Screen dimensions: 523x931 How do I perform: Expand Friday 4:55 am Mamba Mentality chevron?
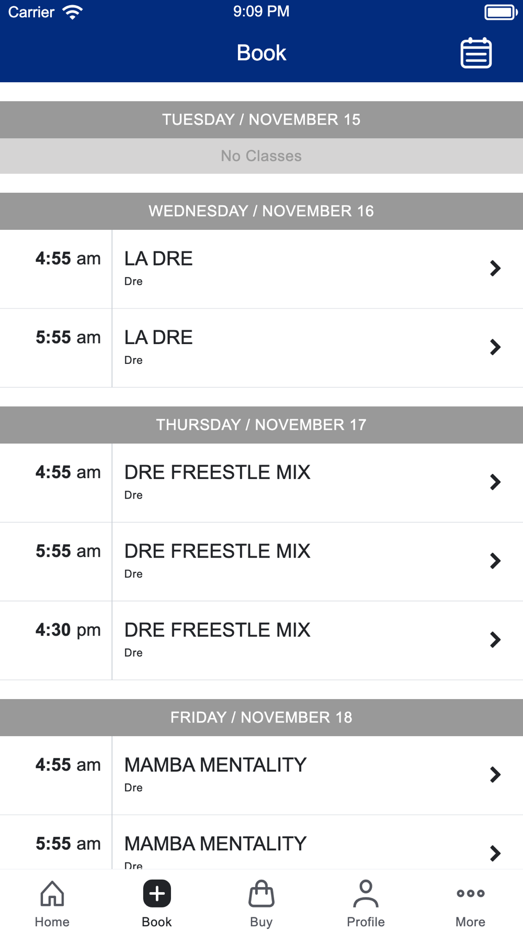(x=495, y=775)
